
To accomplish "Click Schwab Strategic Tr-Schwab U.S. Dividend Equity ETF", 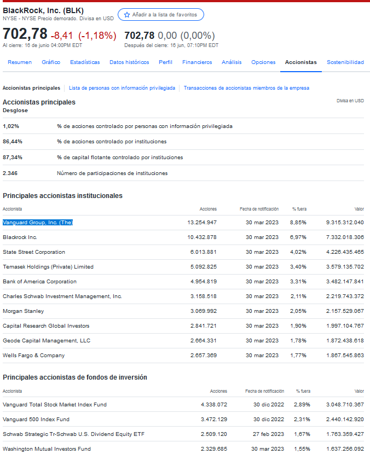I will [x=73, y=434].
